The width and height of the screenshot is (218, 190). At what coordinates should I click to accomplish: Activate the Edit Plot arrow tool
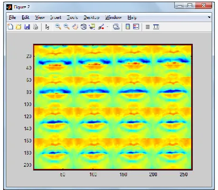point(48,27)
